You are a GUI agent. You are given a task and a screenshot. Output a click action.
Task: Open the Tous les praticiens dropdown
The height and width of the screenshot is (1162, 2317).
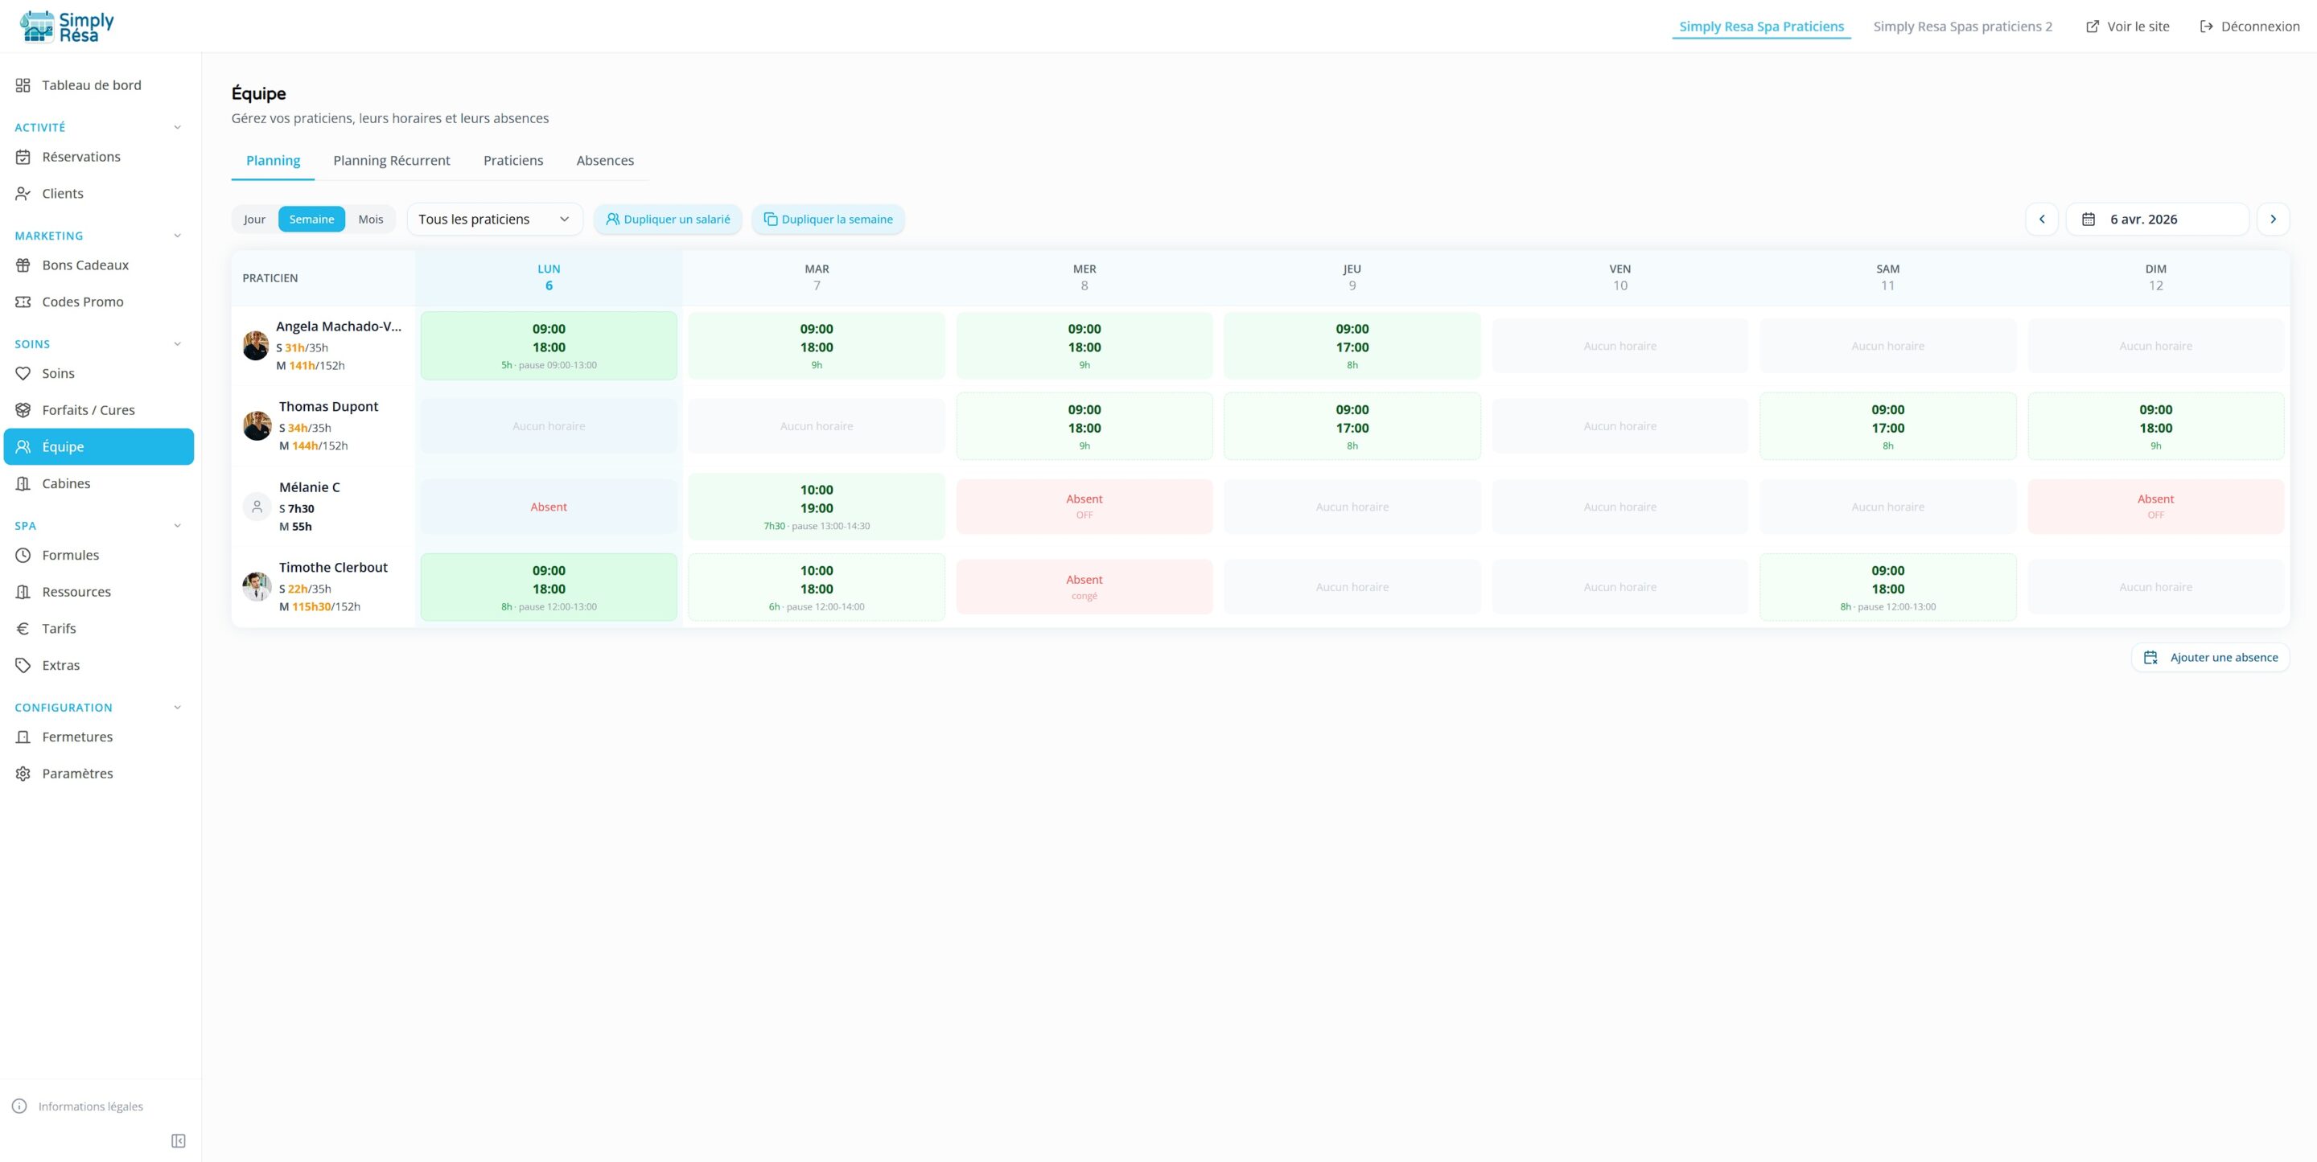click(494, 219)
